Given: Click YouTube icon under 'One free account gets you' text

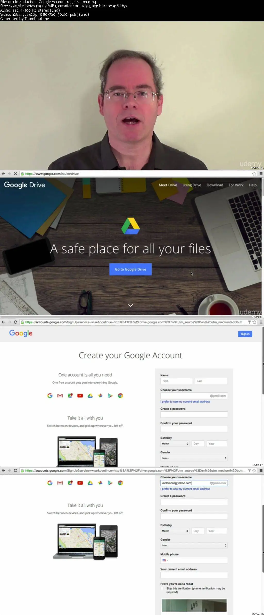Looking at the screenshot, I should pyautogui.click(x=80, y=396).
